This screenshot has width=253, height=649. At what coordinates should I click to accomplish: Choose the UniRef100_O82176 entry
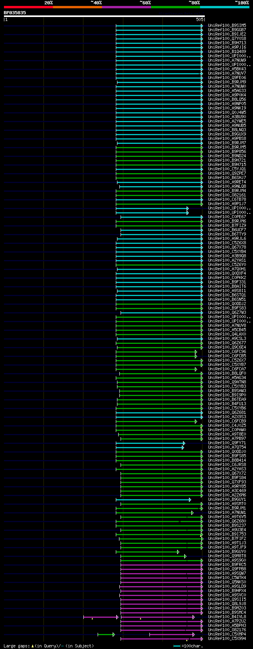(x=227, y=630)
